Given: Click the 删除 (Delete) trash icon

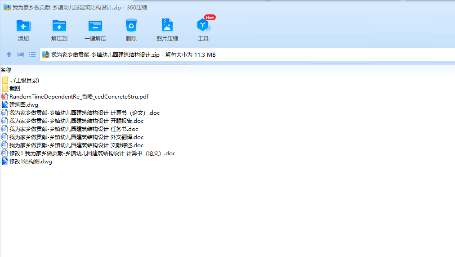Looking at the screenshot, I should coord(131,25).
